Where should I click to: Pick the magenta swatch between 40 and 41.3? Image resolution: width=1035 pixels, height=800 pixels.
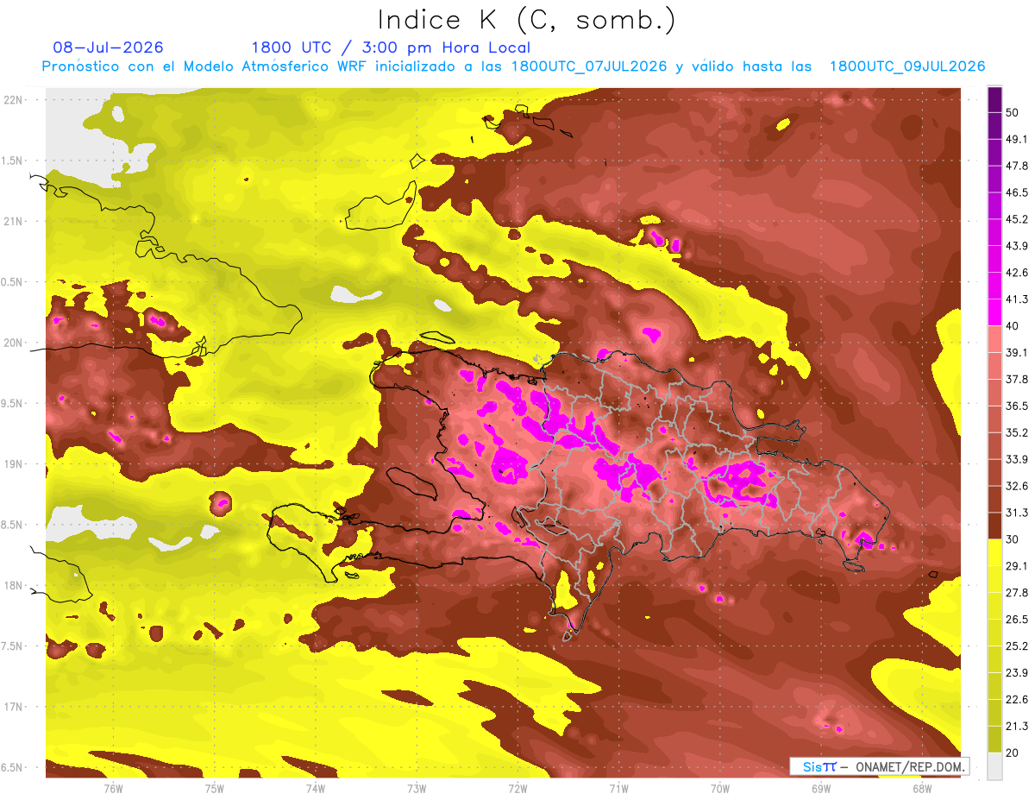tap(994, 312)
